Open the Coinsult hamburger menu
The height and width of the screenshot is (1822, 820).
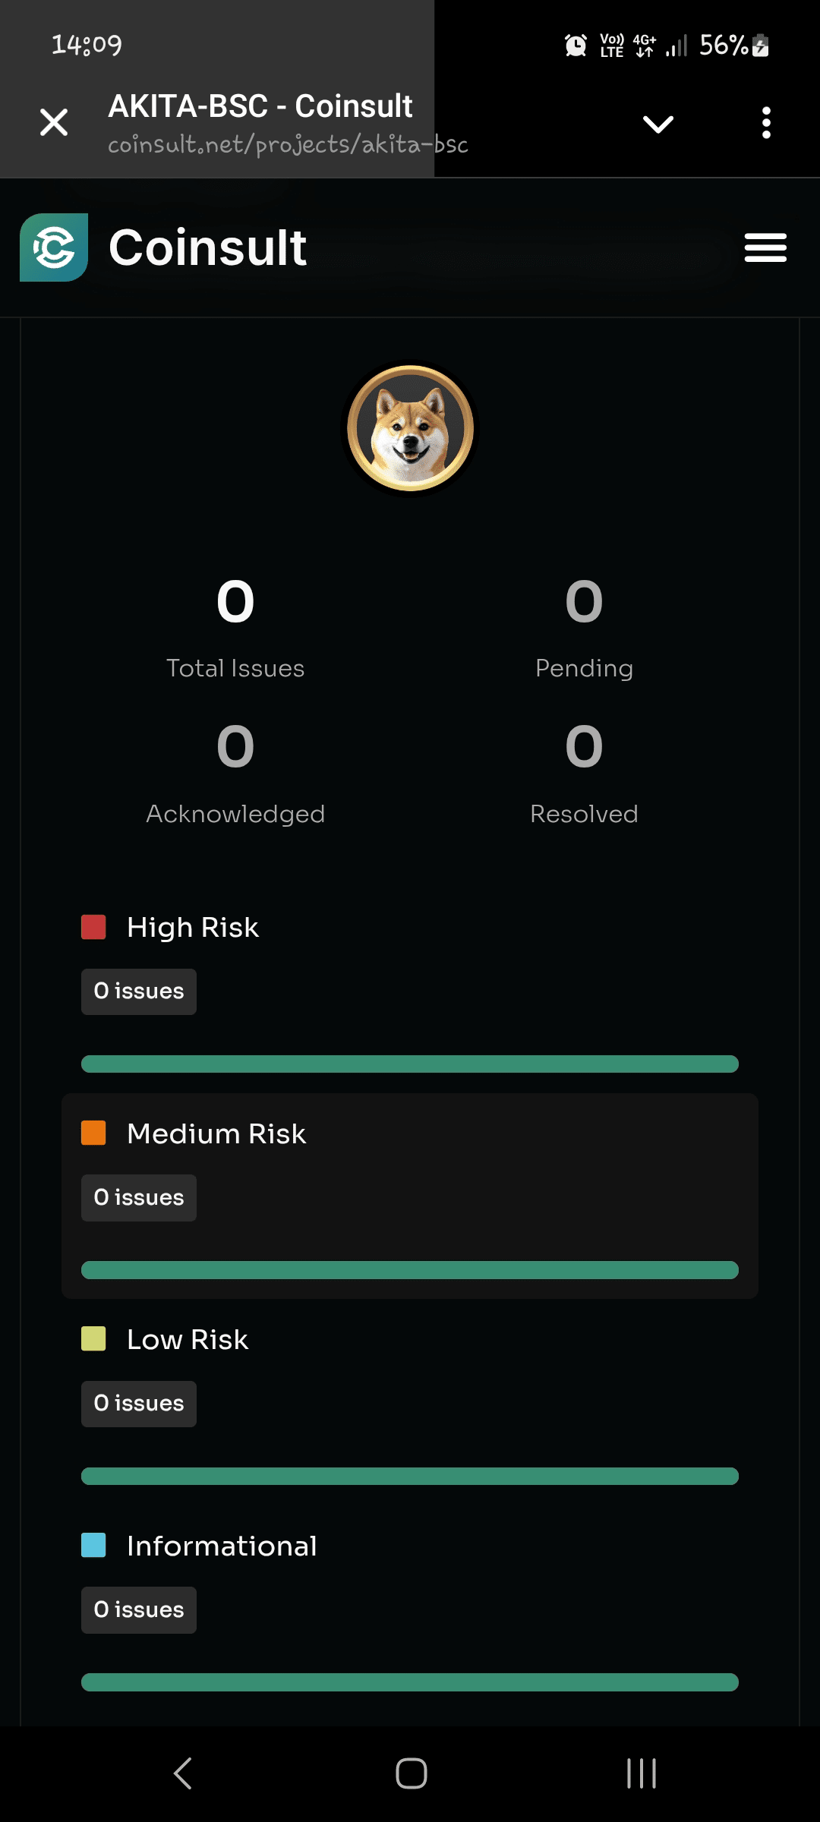point(765,248)
